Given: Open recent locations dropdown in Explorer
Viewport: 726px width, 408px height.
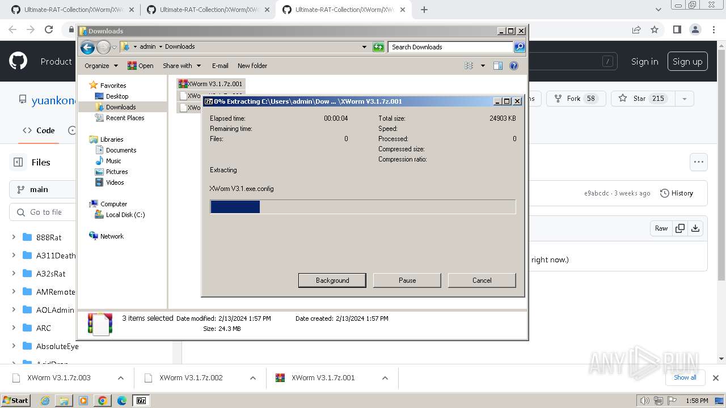Looking at the screenshot, I should point(115,48).
